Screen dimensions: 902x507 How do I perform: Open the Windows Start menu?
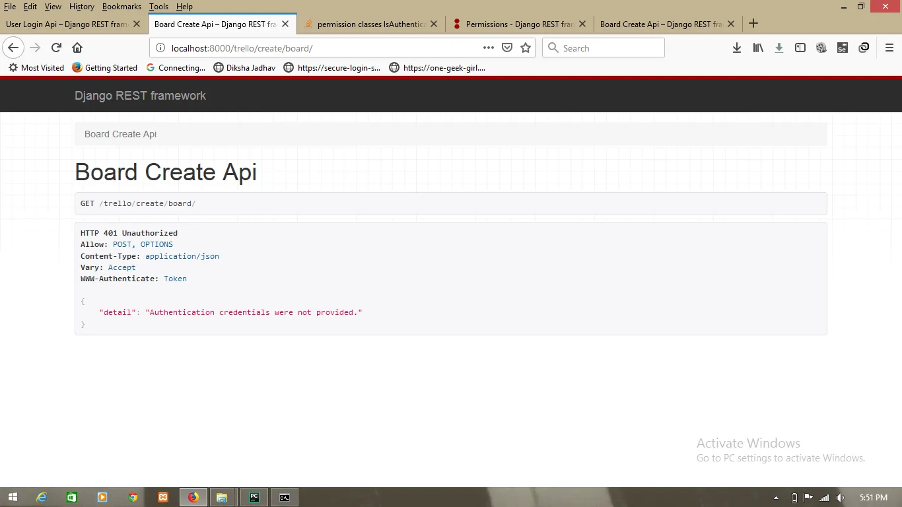pos(13,497)
